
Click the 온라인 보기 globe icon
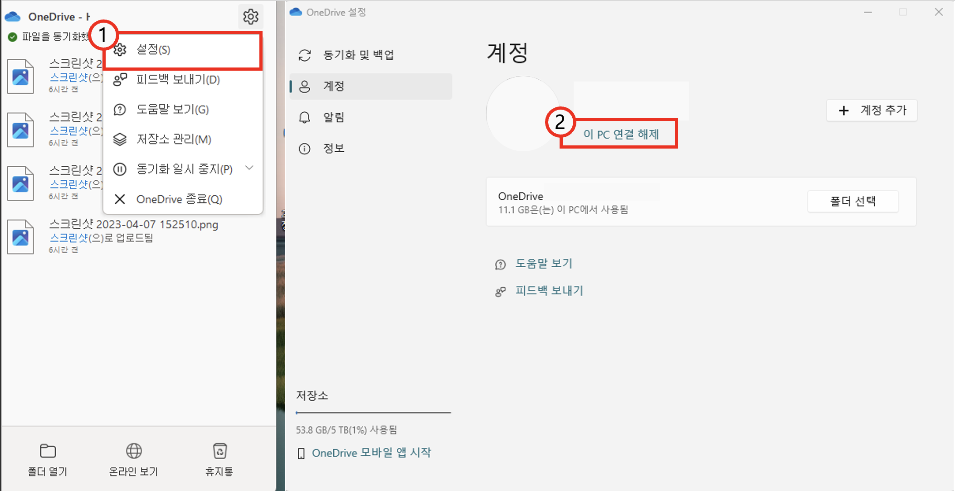click(134, 451)
